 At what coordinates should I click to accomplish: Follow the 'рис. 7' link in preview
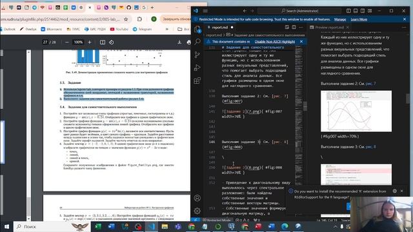pos(370,83)
